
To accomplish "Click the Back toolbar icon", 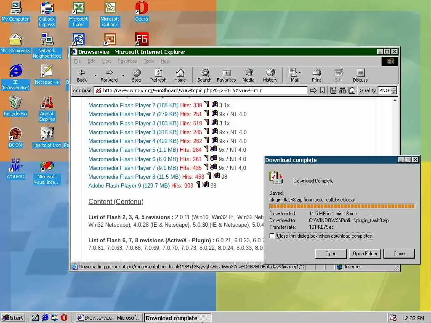I will click(82, 76).
